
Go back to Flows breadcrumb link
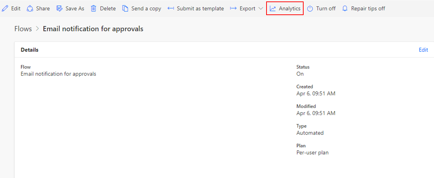pyautogui.click(x=23, y=29)
